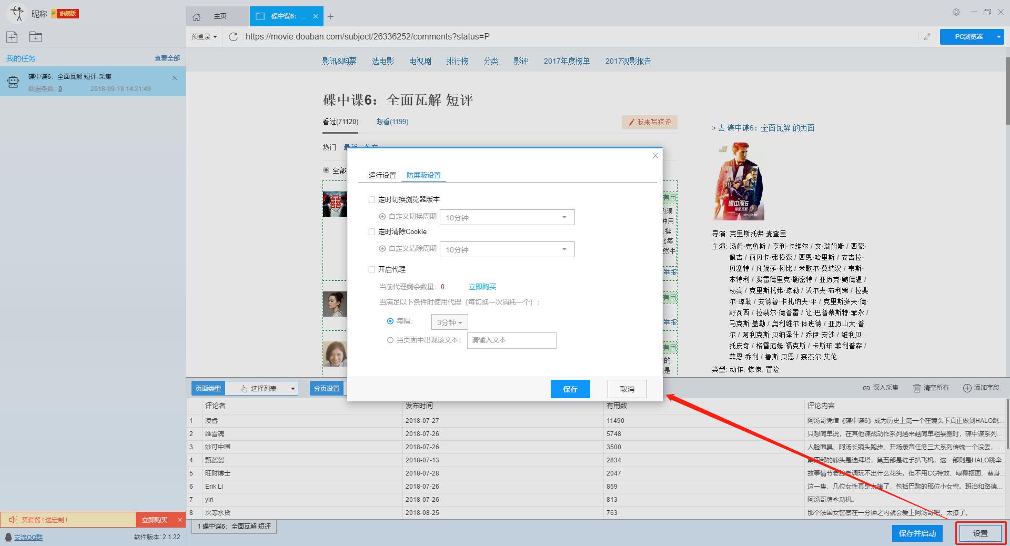Viewport: 1010px width, 546px height.
Task: Click 影讯&购票 in site navigation
Action: pyautogui.click(x=339, y=61)
